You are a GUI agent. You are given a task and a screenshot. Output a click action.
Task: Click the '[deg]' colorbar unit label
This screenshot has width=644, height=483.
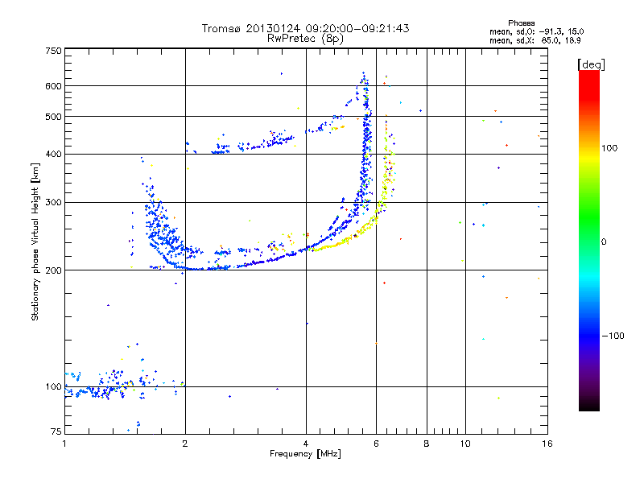[x=591, y=64]
